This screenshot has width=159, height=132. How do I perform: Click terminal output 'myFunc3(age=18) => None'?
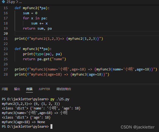click(x=24, y=122)
